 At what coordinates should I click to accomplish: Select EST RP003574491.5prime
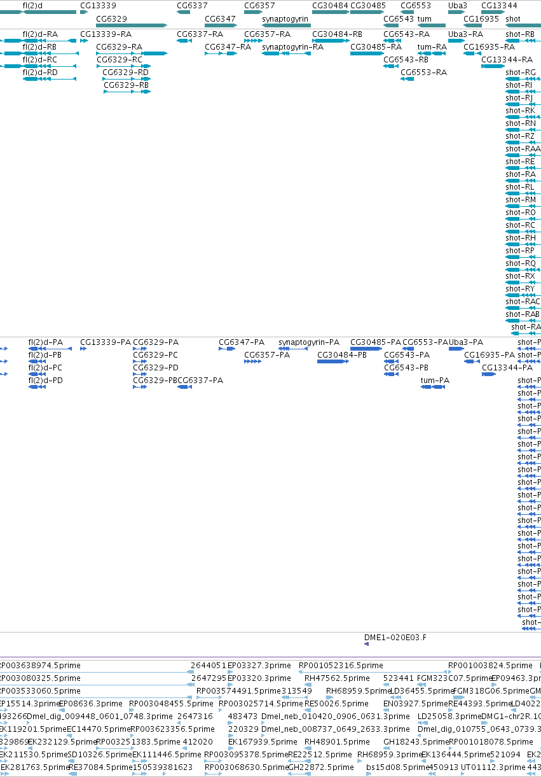[238, 691]
